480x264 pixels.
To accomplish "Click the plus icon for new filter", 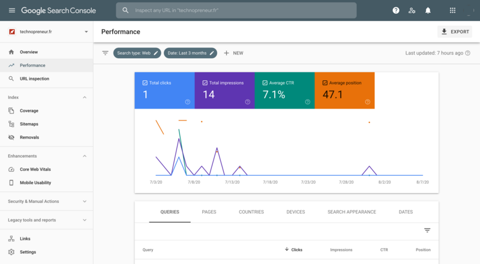I will (x=226, y=53).
